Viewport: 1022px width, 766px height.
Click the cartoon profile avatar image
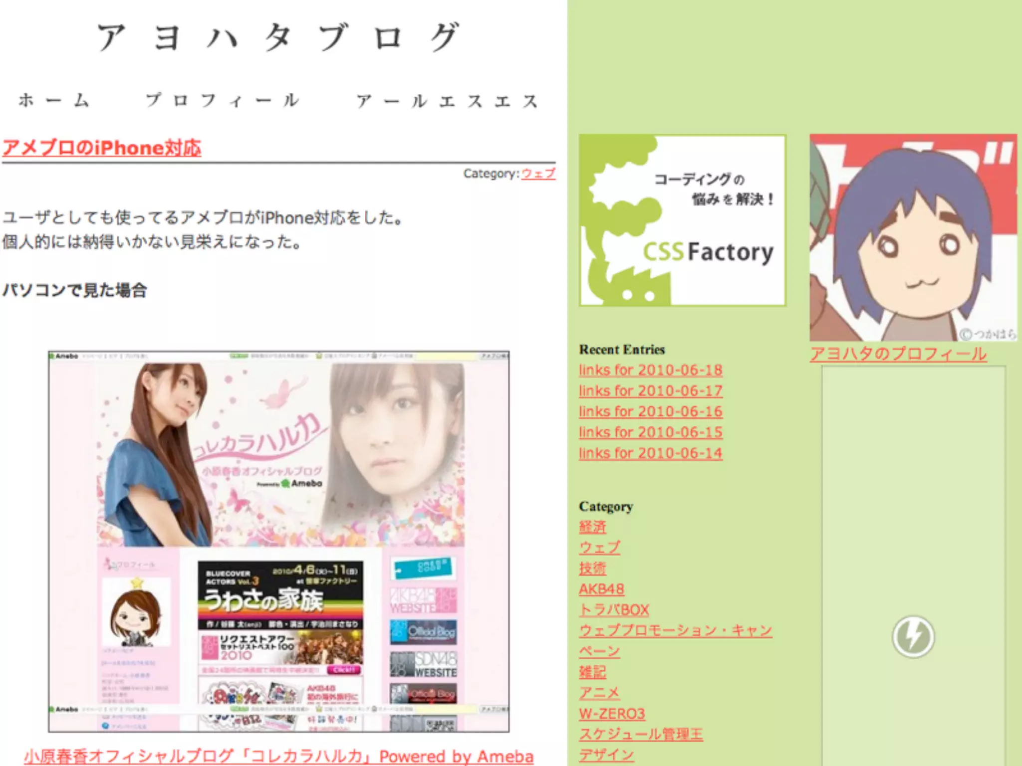pos(913,237)
